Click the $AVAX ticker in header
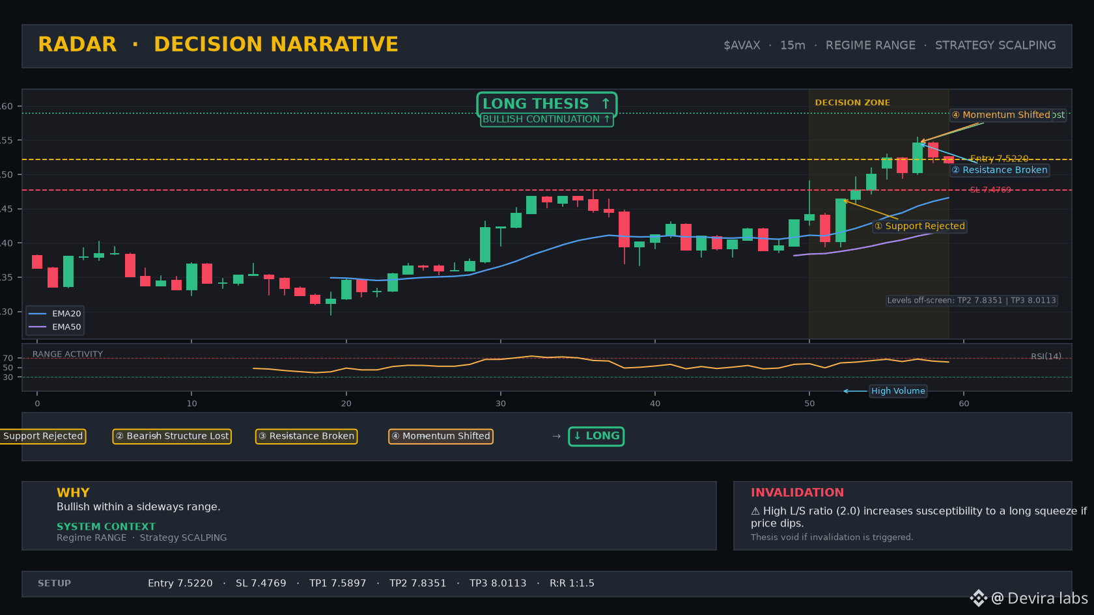The height and width of the screenshot is (615, 1094). [x=742, y=46]
